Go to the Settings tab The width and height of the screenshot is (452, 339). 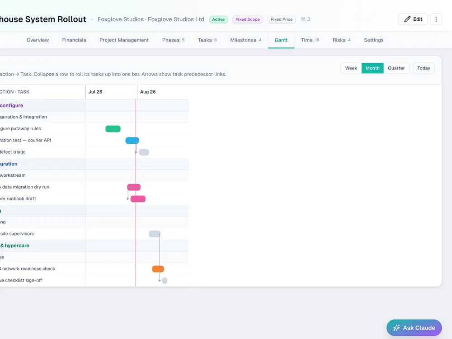tap(374, 40)
